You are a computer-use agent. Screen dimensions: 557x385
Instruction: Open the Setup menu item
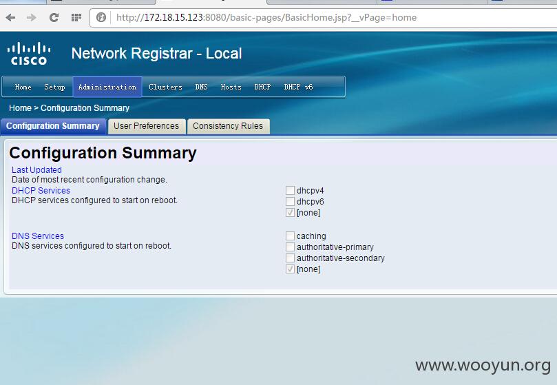pos(54,87)
